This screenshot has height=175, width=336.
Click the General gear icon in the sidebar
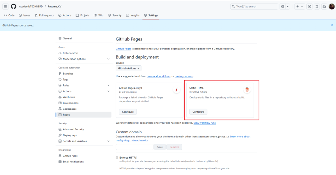point(60,38)
